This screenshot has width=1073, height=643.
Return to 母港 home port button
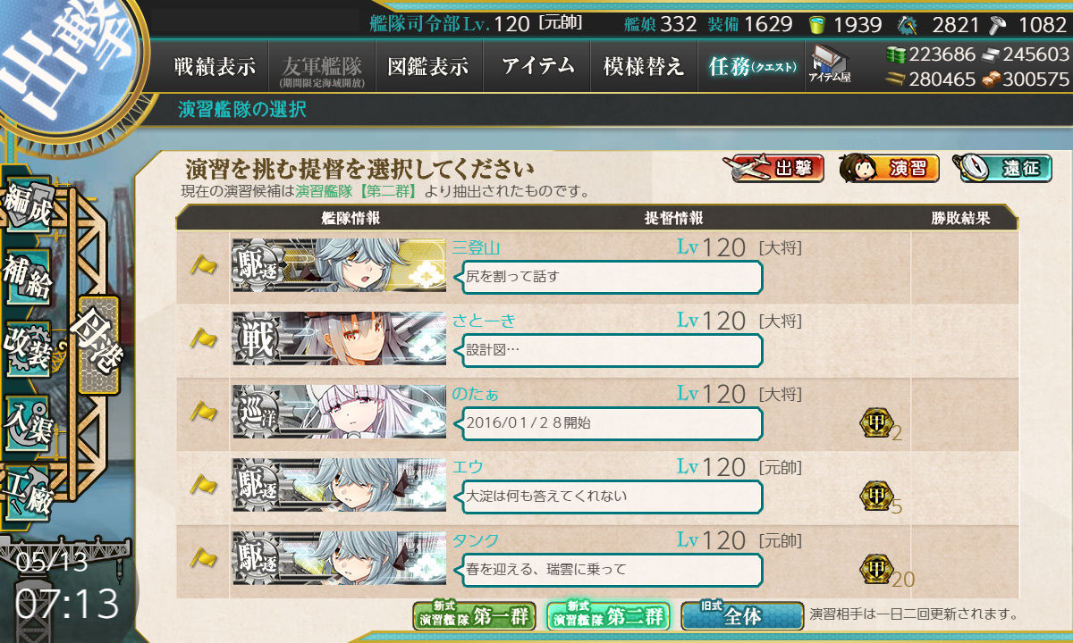point(98,345)
